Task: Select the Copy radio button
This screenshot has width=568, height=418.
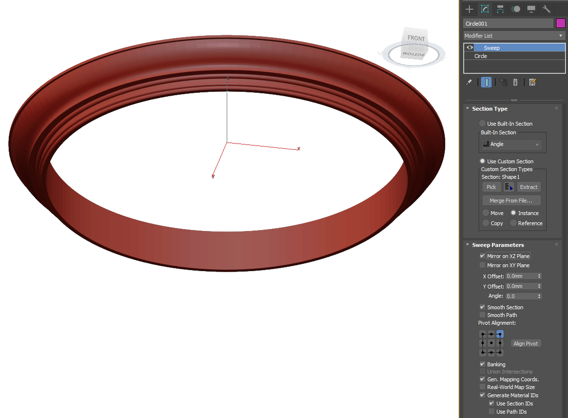Action: pyautogui.click(x=485, y=223)
